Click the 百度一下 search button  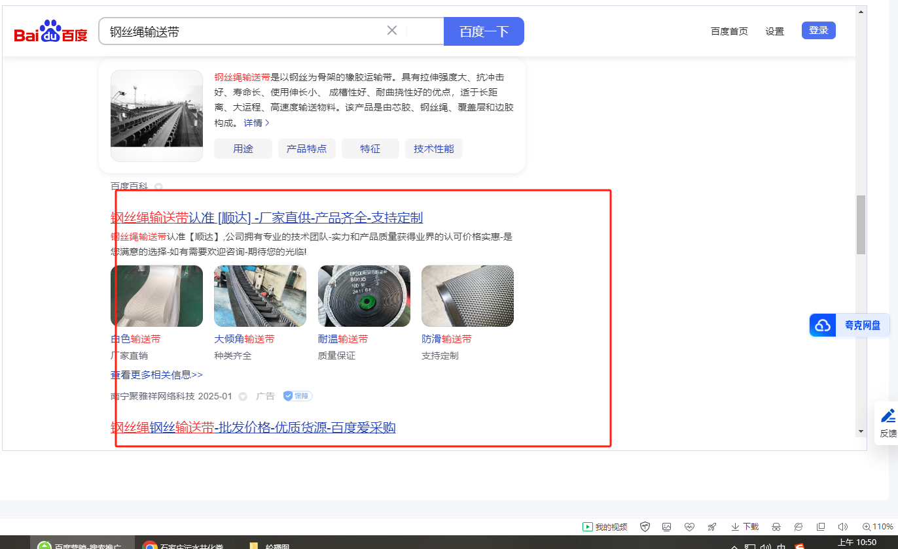click(484, 31)
